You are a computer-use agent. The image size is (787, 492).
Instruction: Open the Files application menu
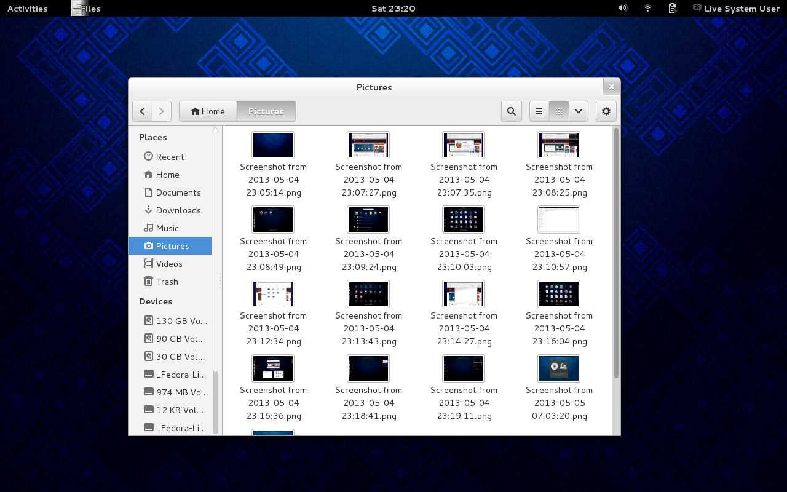(x=85, y=9)
